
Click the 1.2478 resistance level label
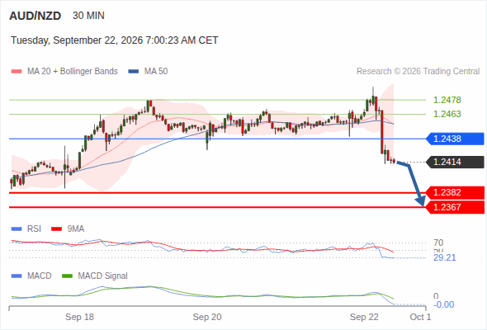tap(447, 100)
